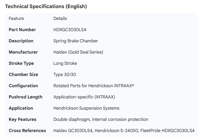This screenshot has width=200, height=138.
Task: Select the Configuration row label
Action: click(23, 86)
